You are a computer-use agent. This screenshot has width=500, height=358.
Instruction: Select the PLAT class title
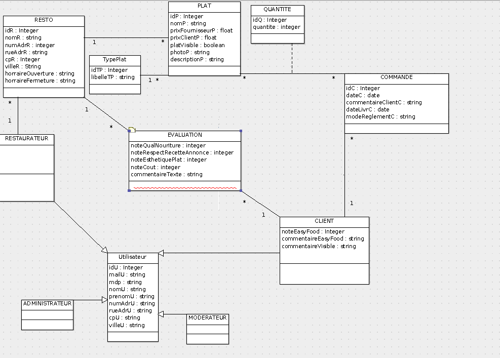[x=204, y=6]
